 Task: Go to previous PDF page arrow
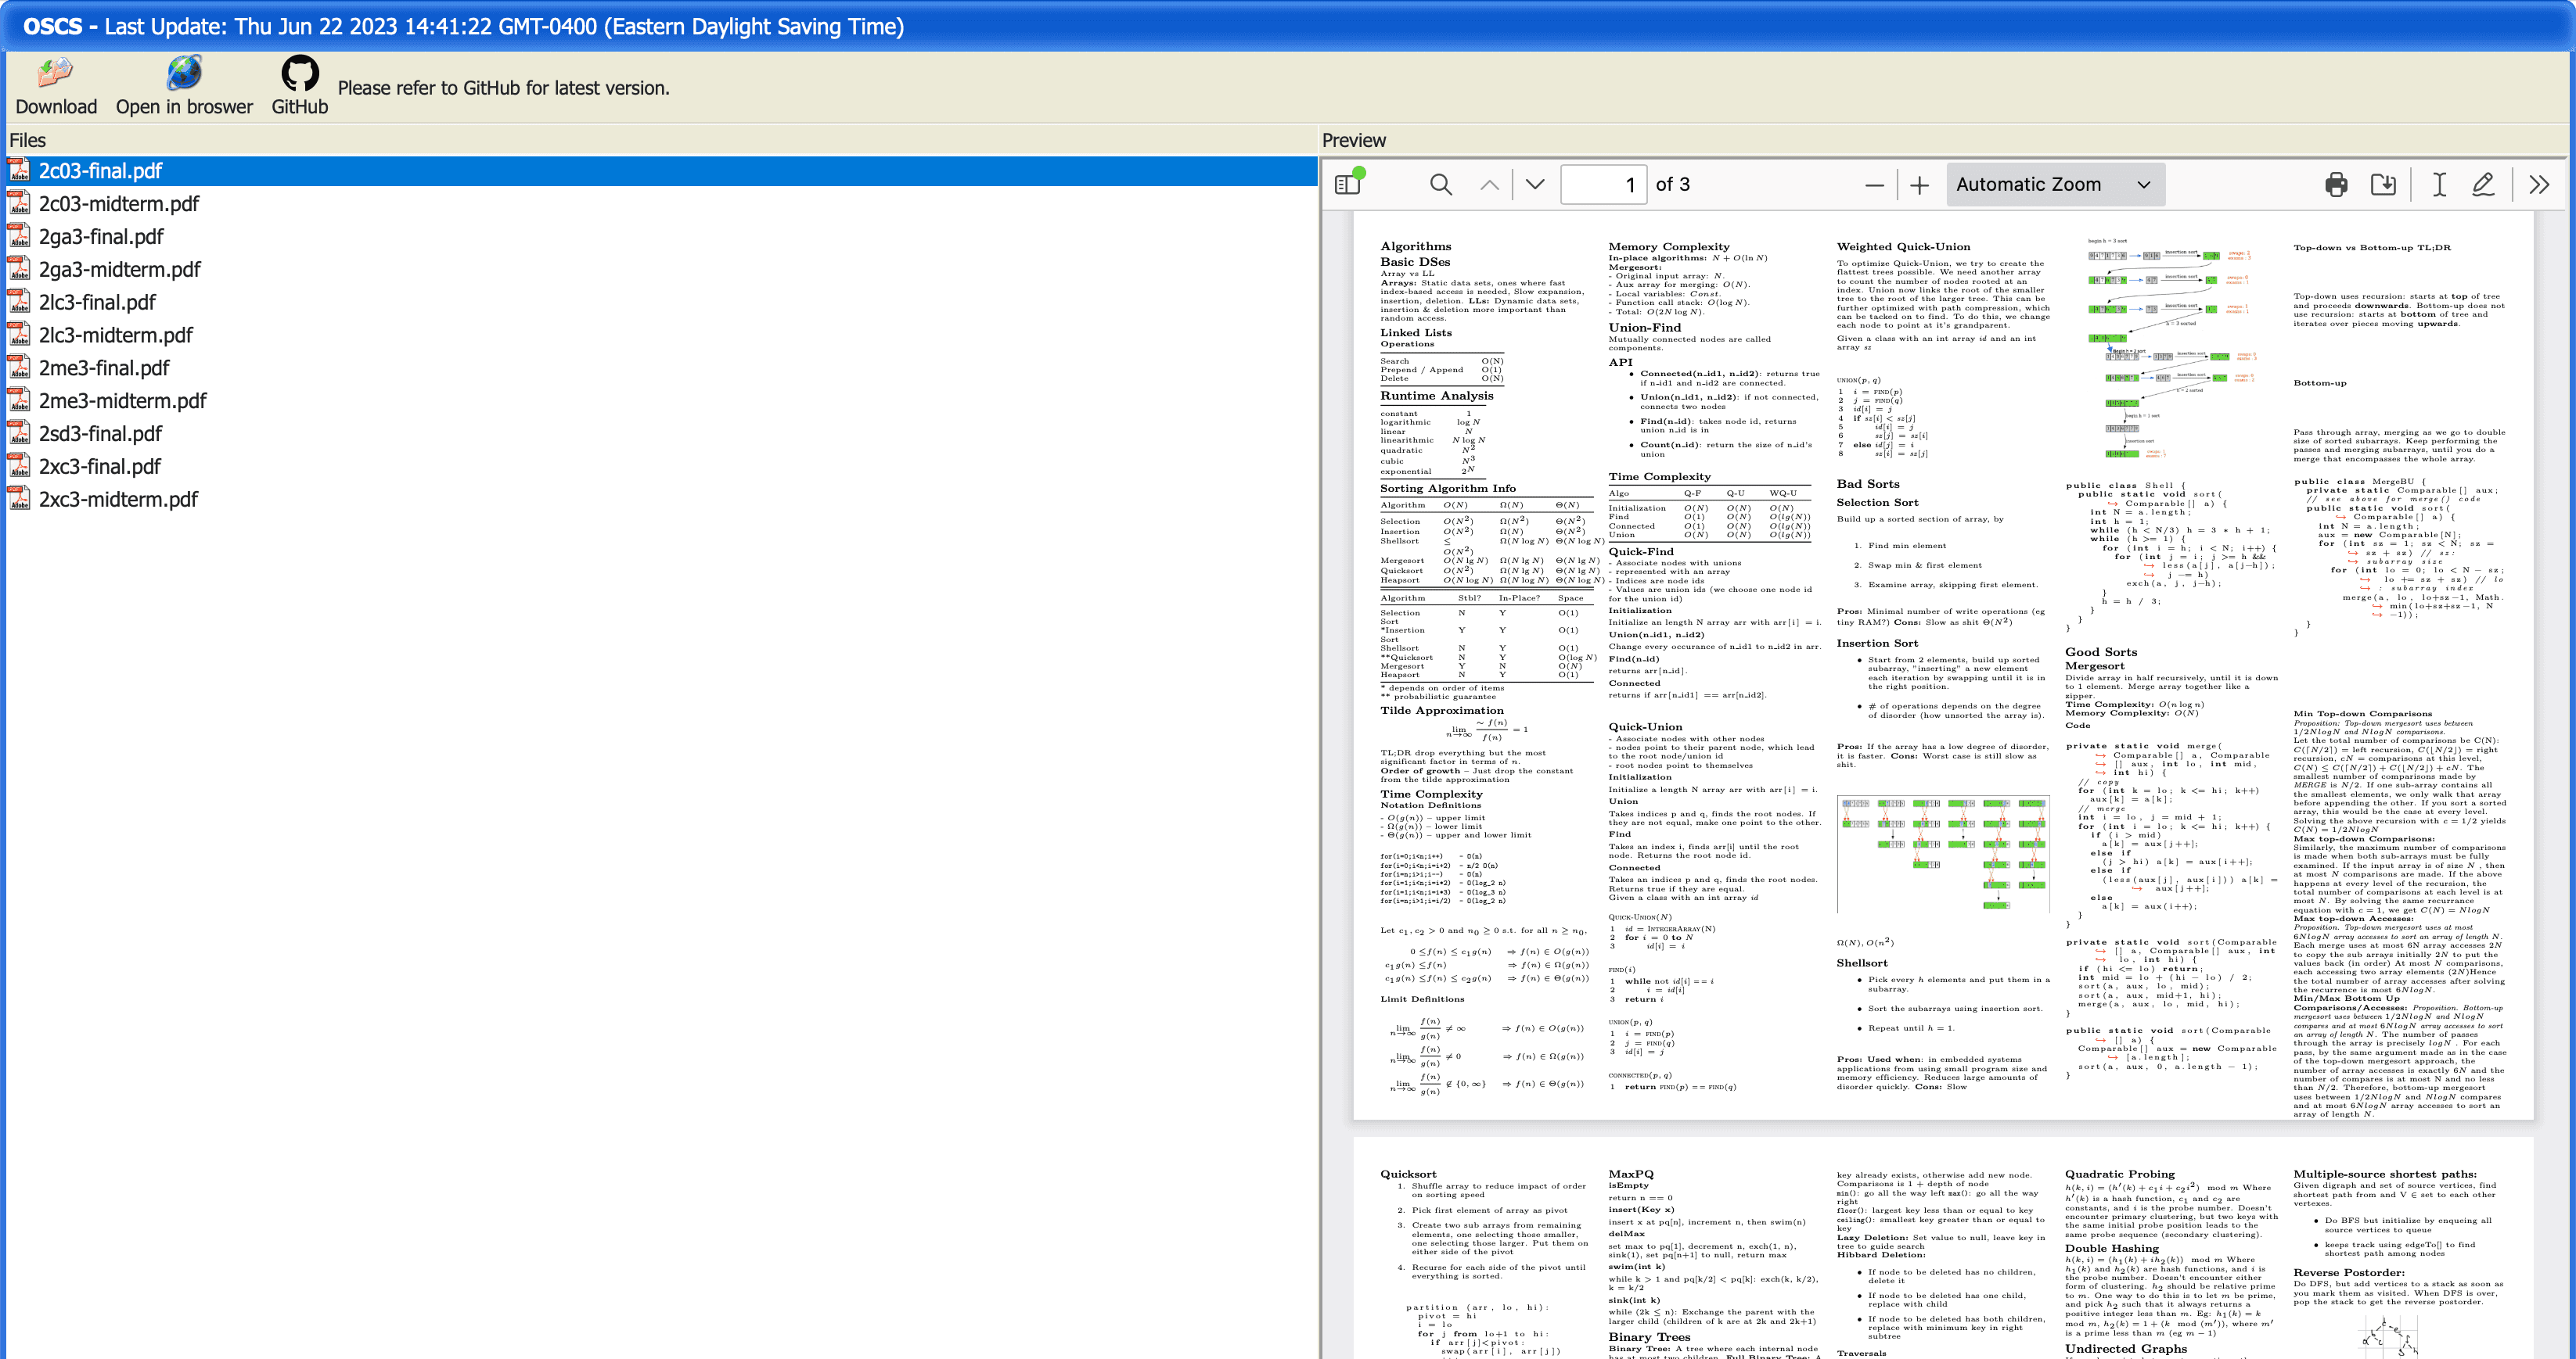tap(1490, 185)
